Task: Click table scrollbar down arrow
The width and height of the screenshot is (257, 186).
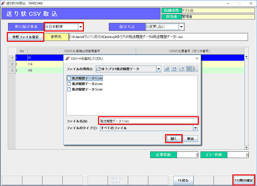Action: (246, 147)
